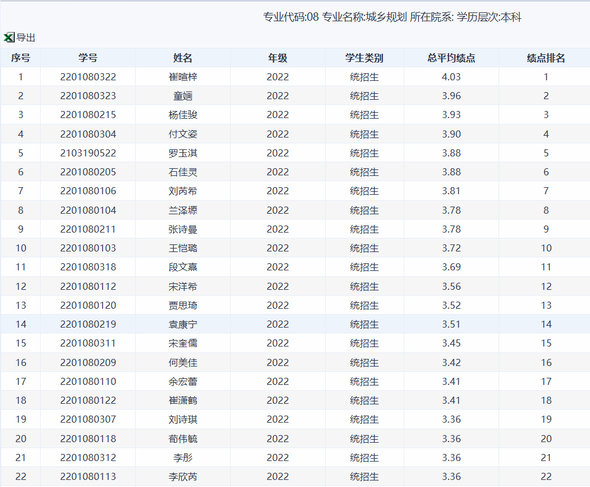590x487 pixels.
Task: Select student ID 2201080113
Action: (x=88, y=476)
